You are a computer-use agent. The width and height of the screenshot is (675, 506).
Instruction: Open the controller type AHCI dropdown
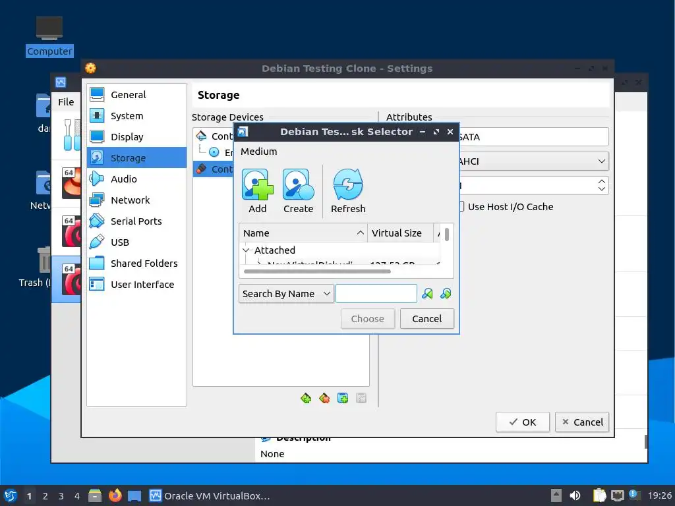tap(534, 161)
